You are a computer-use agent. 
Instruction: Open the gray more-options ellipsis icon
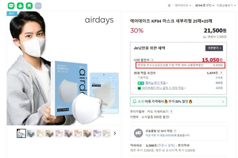[x=38, y=6]
